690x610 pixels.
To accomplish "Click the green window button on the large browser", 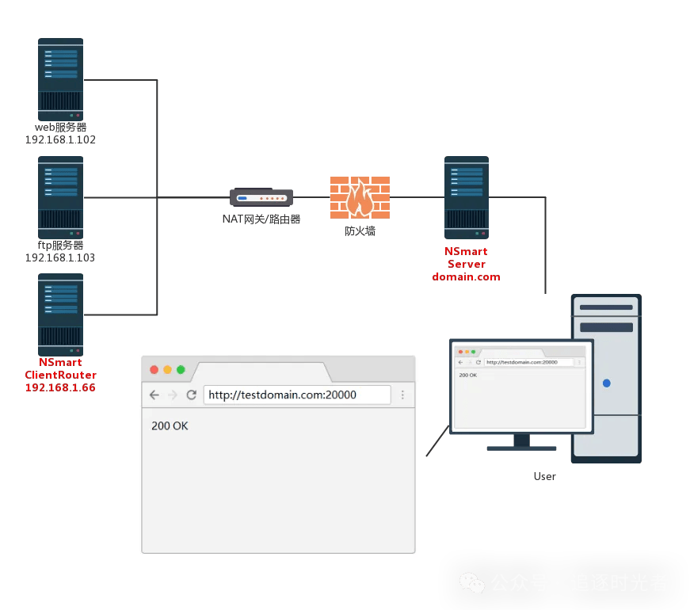I will click(x=181, y=369).
